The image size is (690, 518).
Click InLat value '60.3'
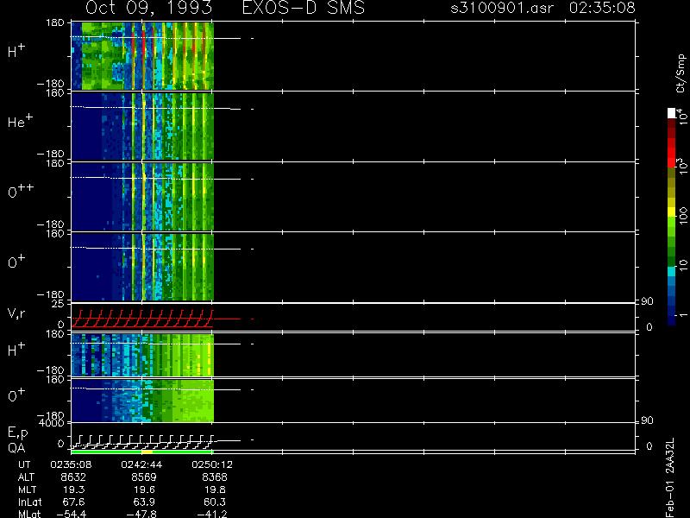(x=215, y=502)
